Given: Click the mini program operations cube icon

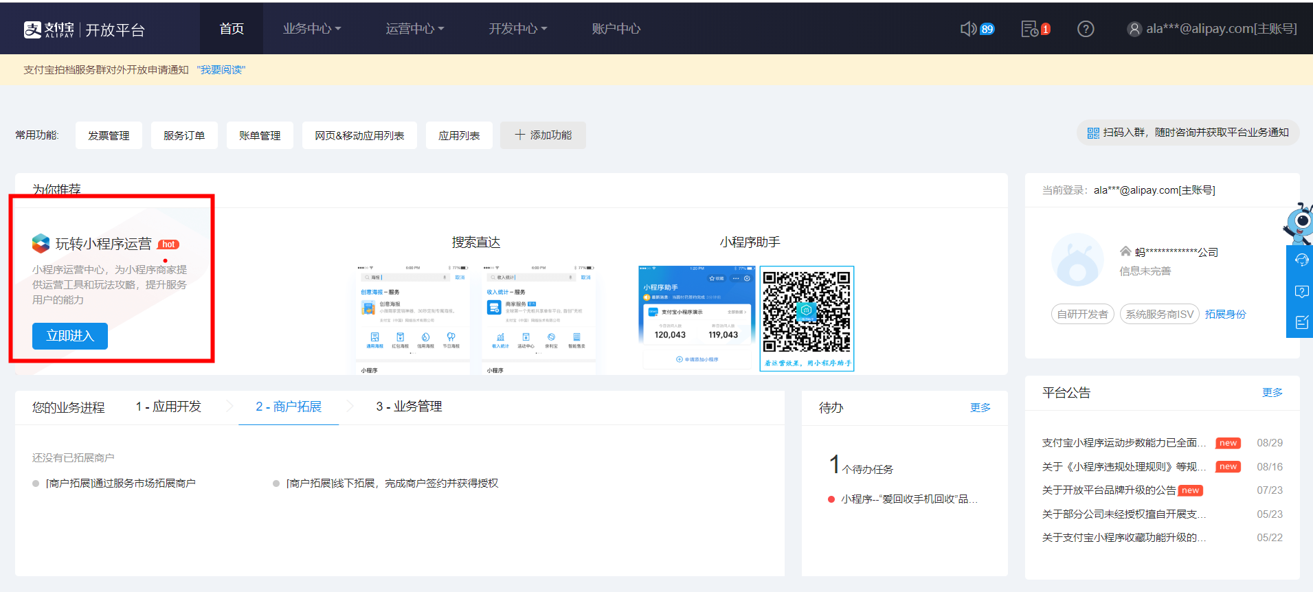Looking at the screenshot, I should click(x=41, y=243).
